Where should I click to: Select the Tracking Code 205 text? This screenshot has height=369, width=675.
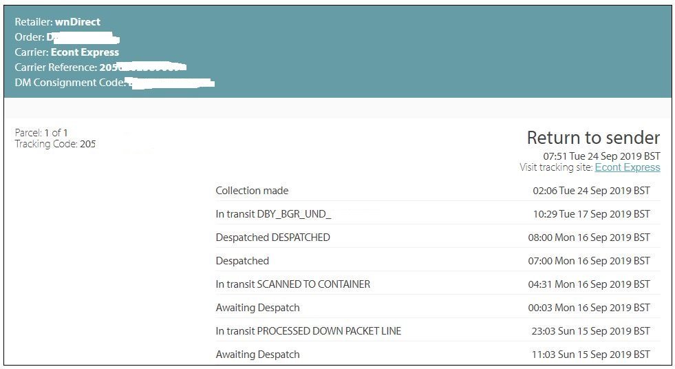click(x=55, y=144)
